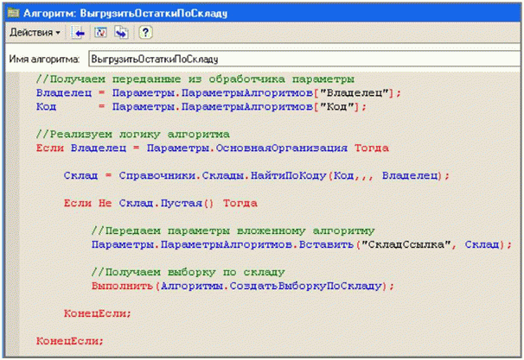This screenshot has height=360, width=524.
Task: Click the comment //Получаем выборку по складу
Action: (189, 272)
